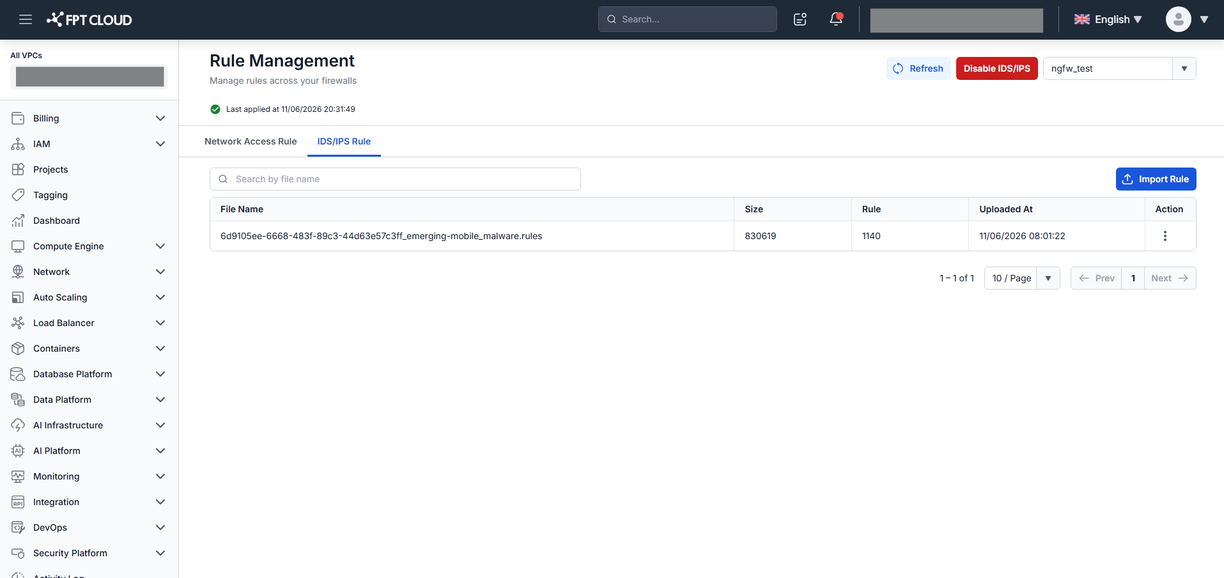
Task: Expand the Auto Scaling chevron
Action: [160, 297]
